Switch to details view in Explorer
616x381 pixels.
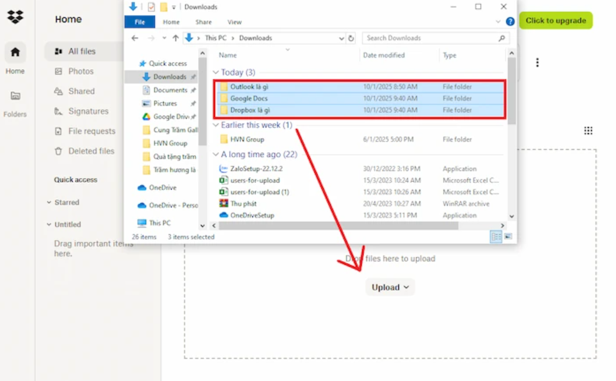[496, 236]
